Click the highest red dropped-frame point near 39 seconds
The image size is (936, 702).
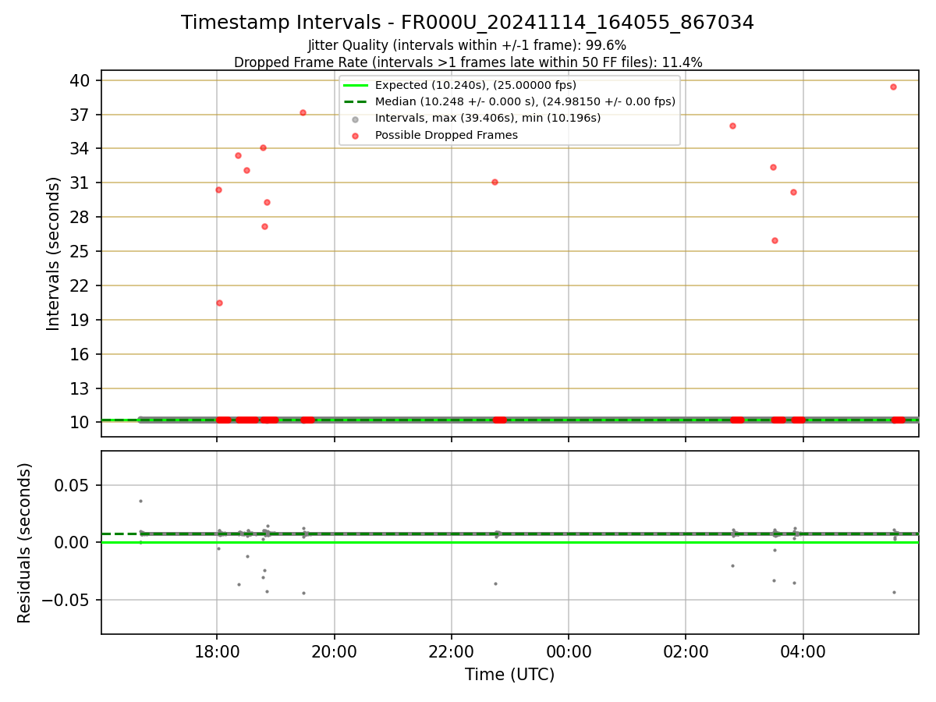point(893,87)
